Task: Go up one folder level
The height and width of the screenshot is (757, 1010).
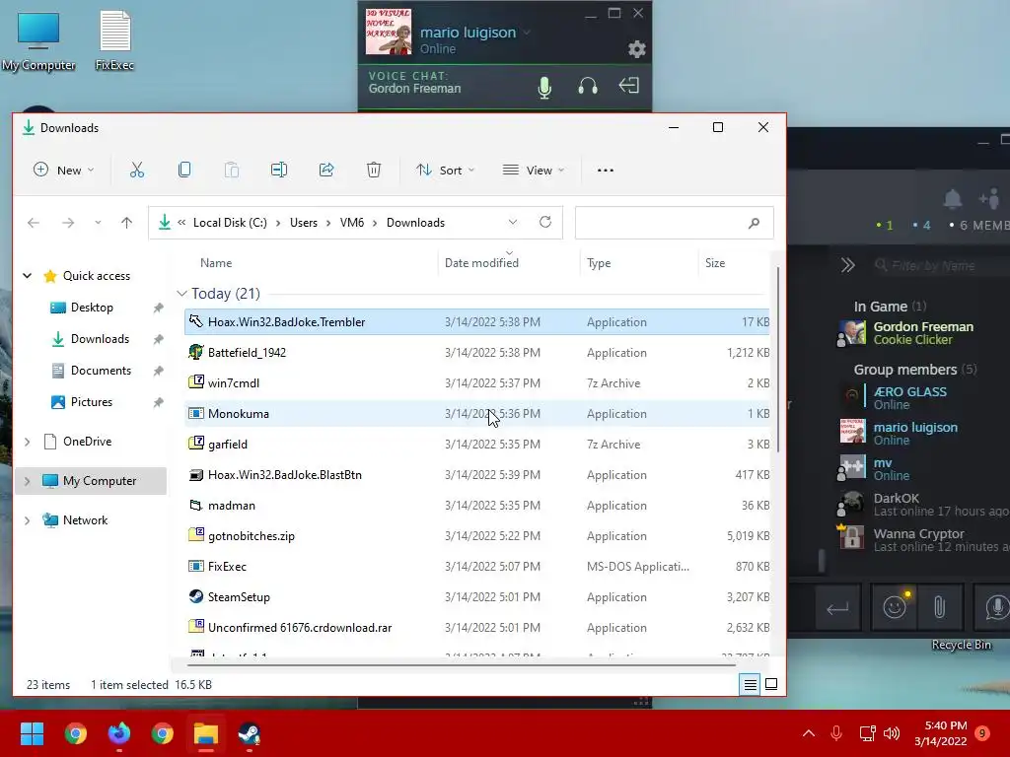Action: (127, 223)
